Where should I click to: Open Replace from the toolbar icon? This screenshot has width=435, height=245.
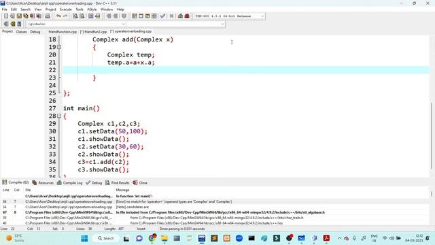click(82, 16)
